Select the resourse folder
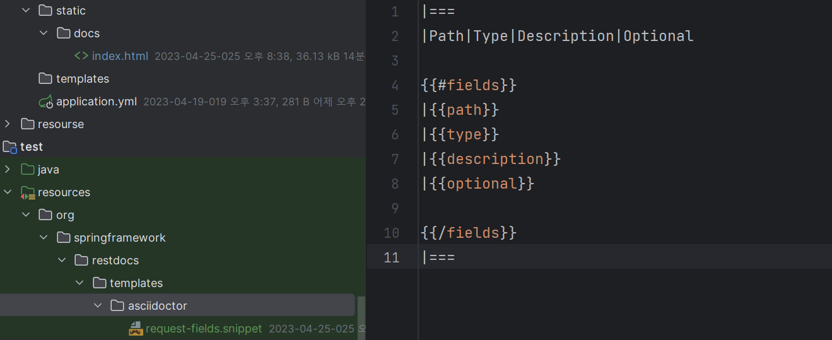Screen dimensions: 832x340 tap(61, 124)
